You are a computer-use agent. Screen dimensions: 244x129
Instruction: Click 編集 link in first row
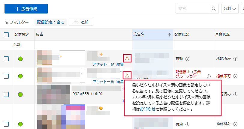[120, 64]
